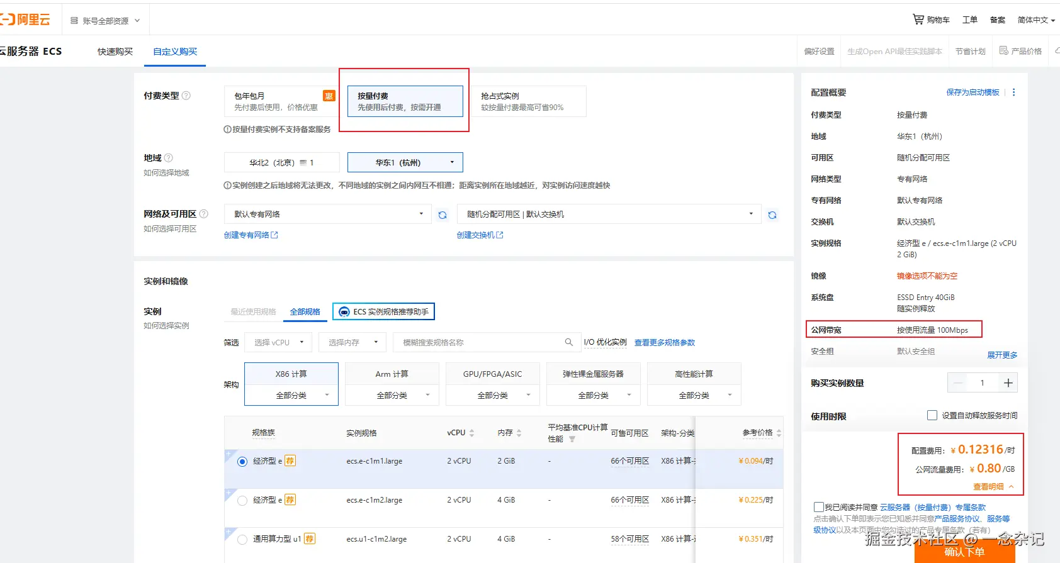Check the 我已阅读并同意 agreement box
Screen dimensions: 1060x563
(818, 507)
